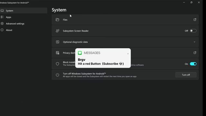Click the Optional diagnostic data label
The width and height of the screenshot is (206, 116).
pos(75,42)
